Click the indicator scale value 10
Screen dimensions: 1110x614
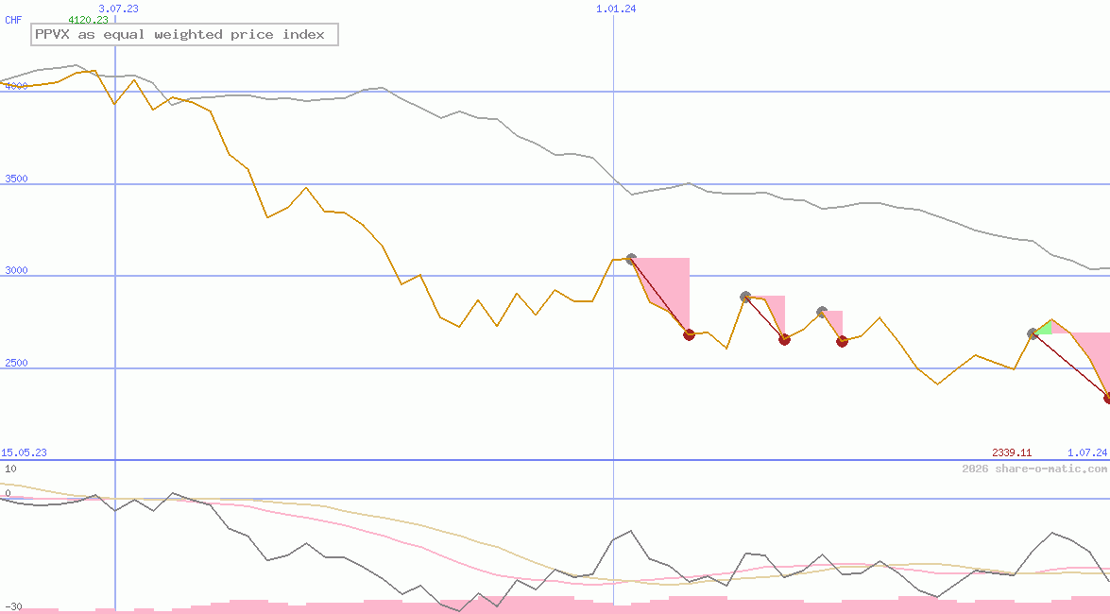[x=10, y=469]
